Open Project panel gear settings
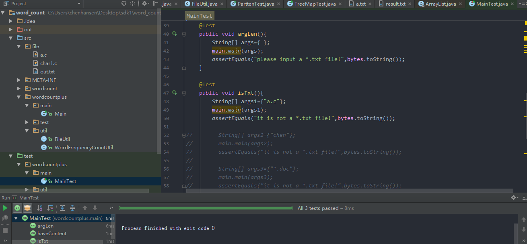Viewport: 527px width, 244px height. [x=145, y=4]
